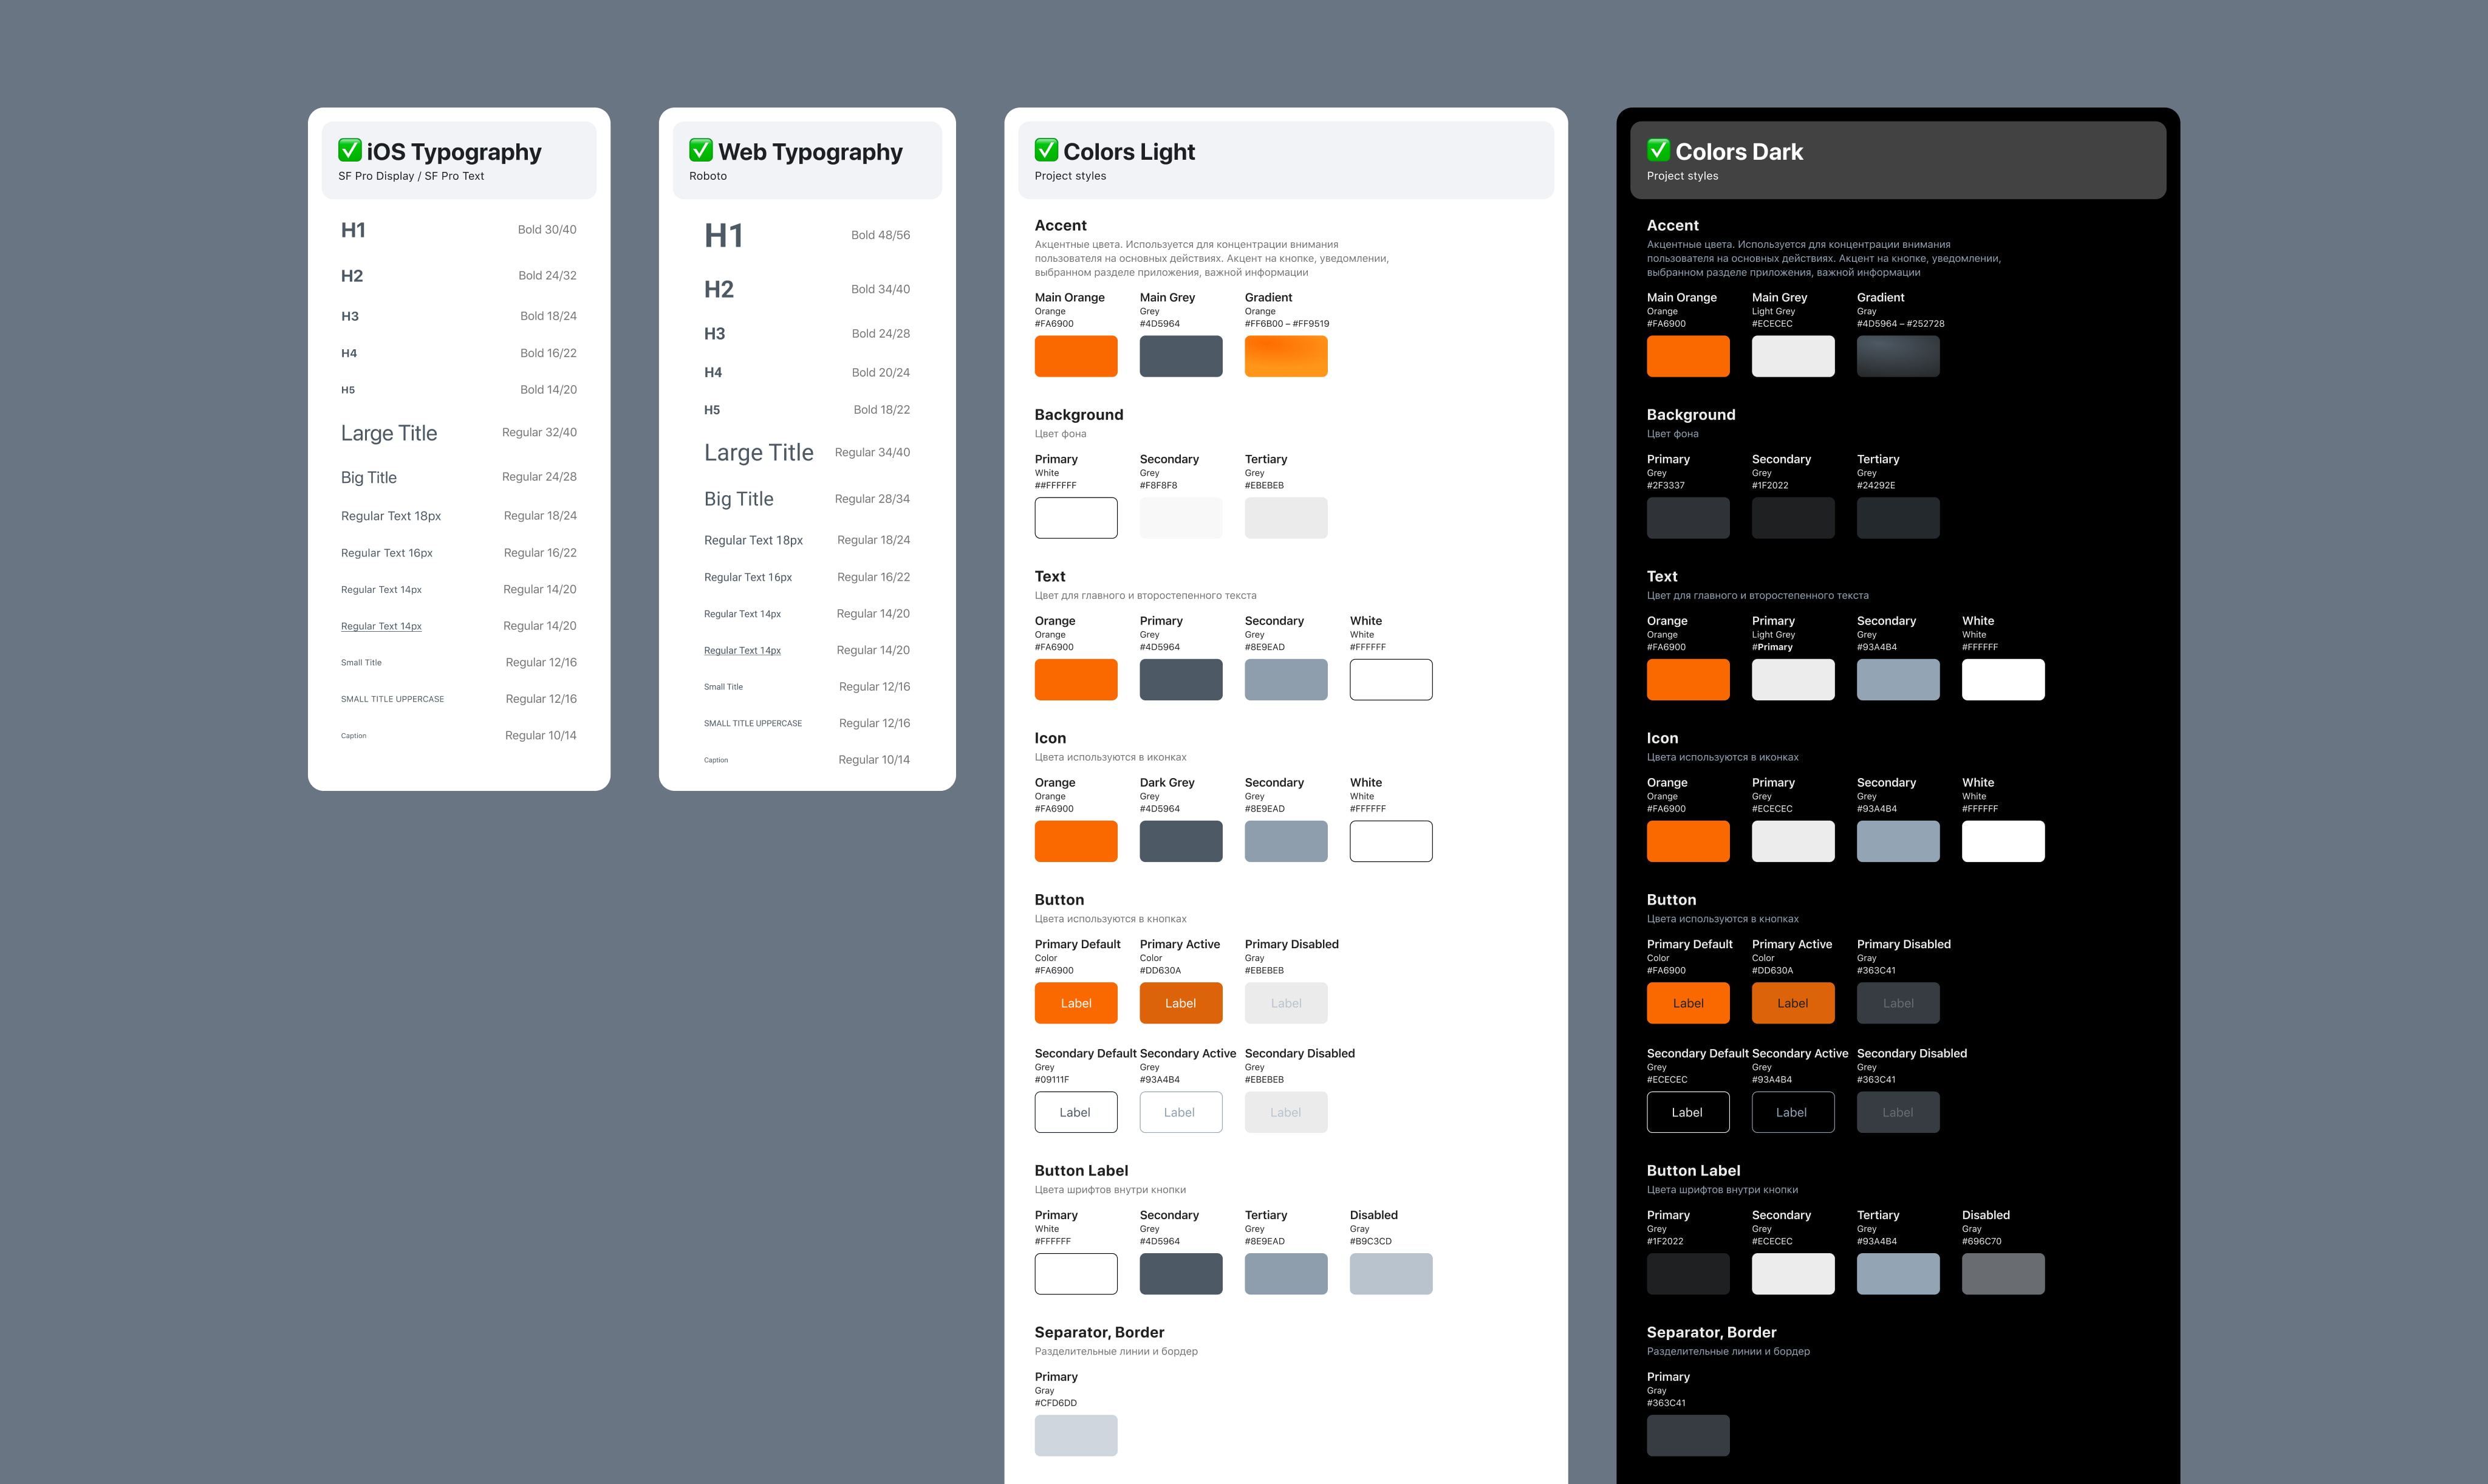Select Button Label Disabled #B9C3CD swatch in Colors Light

1391,1274
